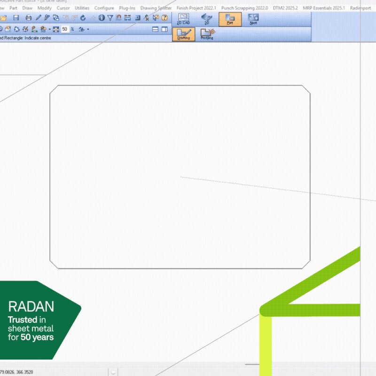Click the funnel filter icon
The image size is (376, 376).
(110, 18)
